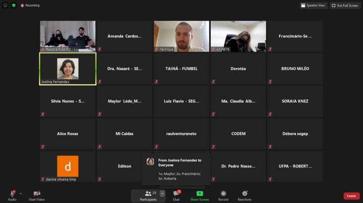Expand the Participants options chevron
Viewport: 363px width, 203px height.
(x=162, y=193)
